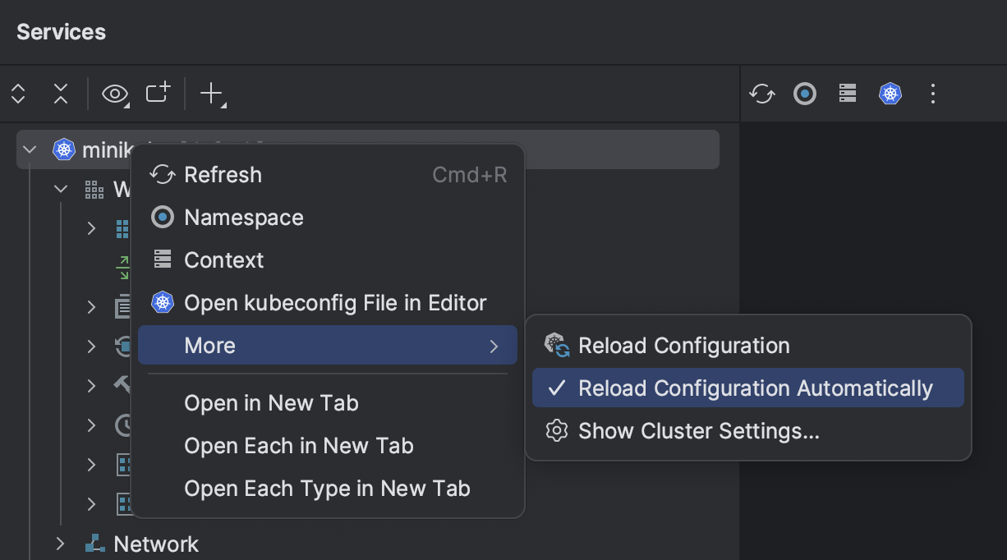Open Show Cluster Settings from the submenu
1007x560 pixels.
699,430
